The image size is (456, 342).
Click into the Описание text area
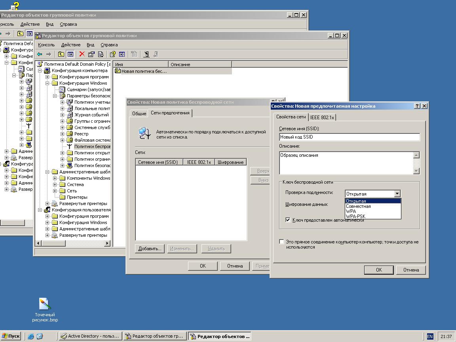[346, 163]
